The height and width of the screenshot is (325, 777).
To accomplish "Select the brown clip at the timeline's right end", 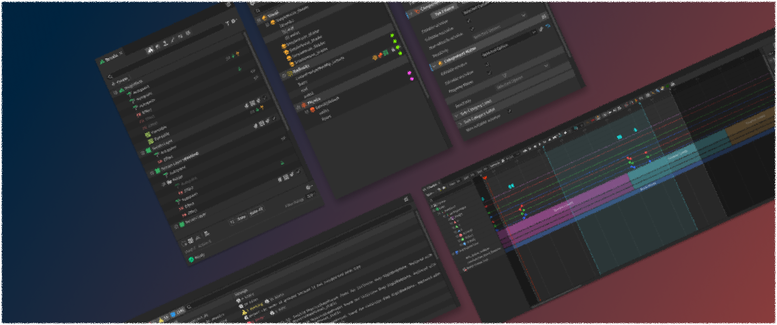I will [751, 125].
